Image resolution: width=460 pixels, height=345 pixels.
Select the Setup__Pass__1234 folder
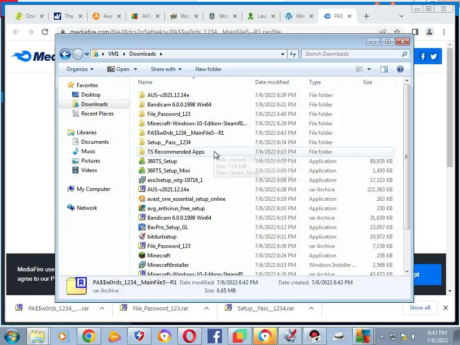[x=265, y=142]
